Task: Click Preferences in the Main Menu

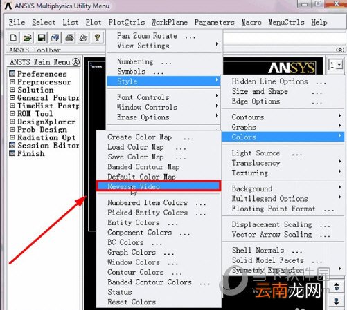Action: click(42, 74)
